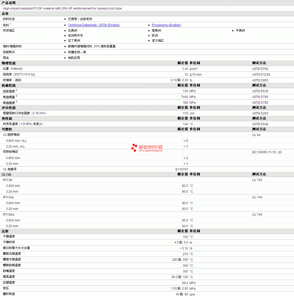Click the '3.20 mm, ALL' row label
The height and width of the screenshot is (296, 294).
(x=16, y=146)
